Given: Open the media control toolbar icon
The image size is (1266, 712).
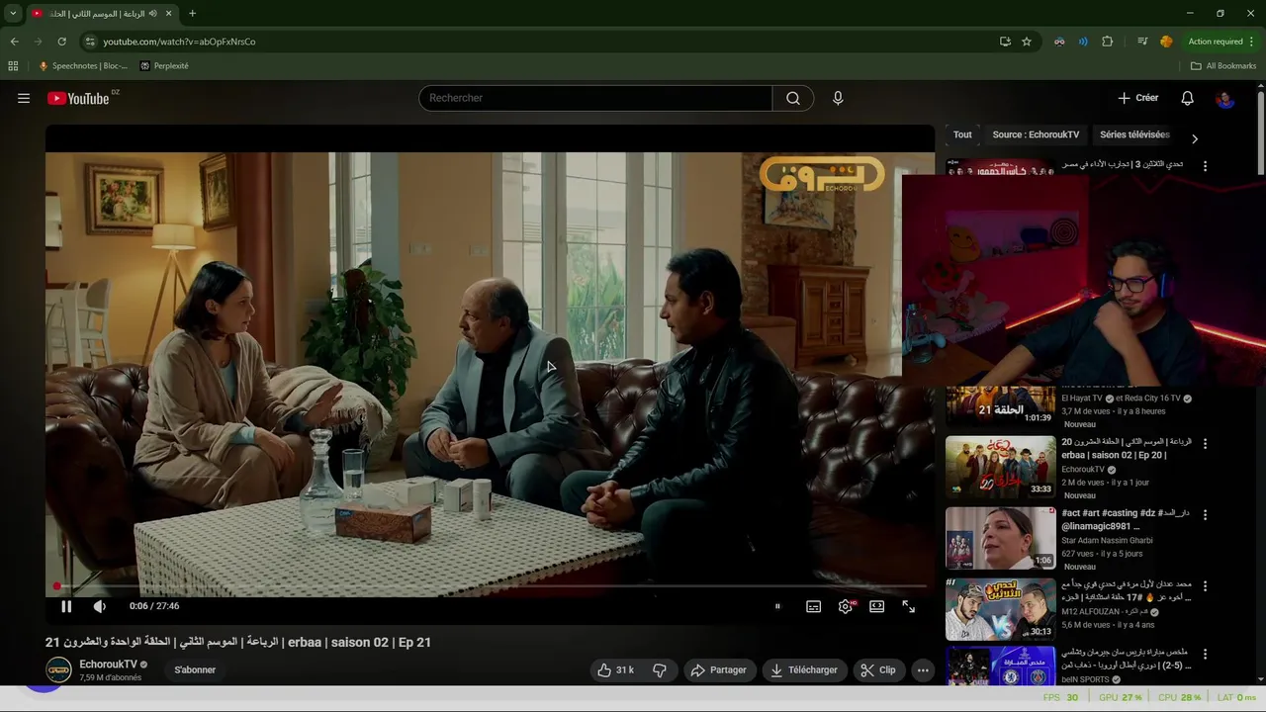Looking at the screenshot, I should point(1142,42).
